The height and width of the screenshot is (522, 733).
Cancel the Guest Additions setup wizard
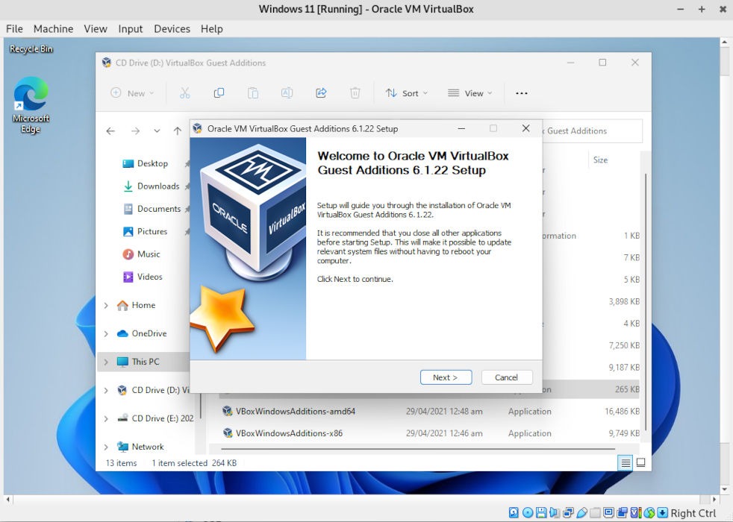click(x=507, y=377)
